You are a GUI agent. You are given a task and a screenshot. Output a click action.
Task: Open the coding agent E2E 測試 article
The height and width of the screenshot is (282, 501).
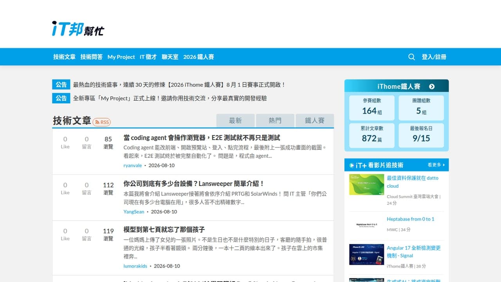202,138
